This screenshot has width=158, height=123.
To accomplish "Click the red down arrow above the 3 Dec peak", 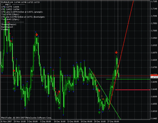I will point(37,34).
